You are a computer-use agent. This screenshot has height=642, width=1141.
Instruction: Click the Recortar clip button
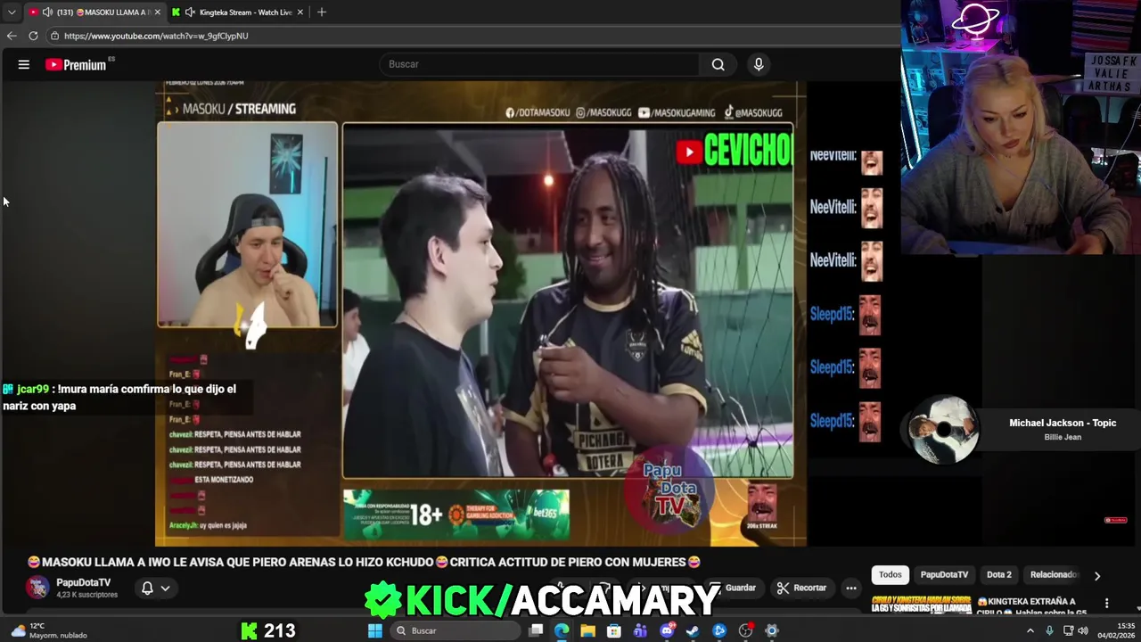tap(801, 588)
